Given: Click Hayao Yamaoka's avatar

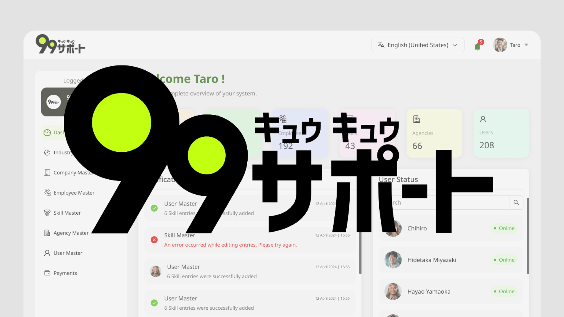Looking at the screenshot, I should coord(393,291).
